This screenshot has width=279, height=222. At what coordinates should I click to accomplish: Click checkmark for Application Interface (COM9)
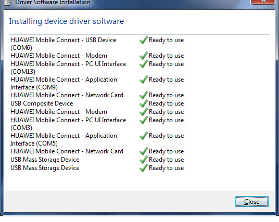[x=144, y=80]
